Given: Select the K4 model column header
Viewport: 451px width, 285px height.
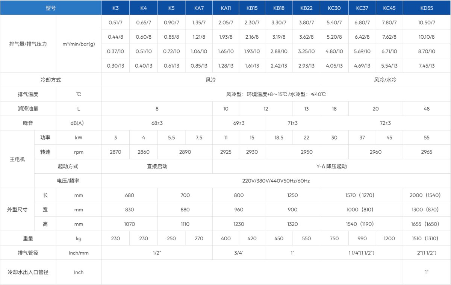Looking at the screenshot, I should [x=143, y=8].
